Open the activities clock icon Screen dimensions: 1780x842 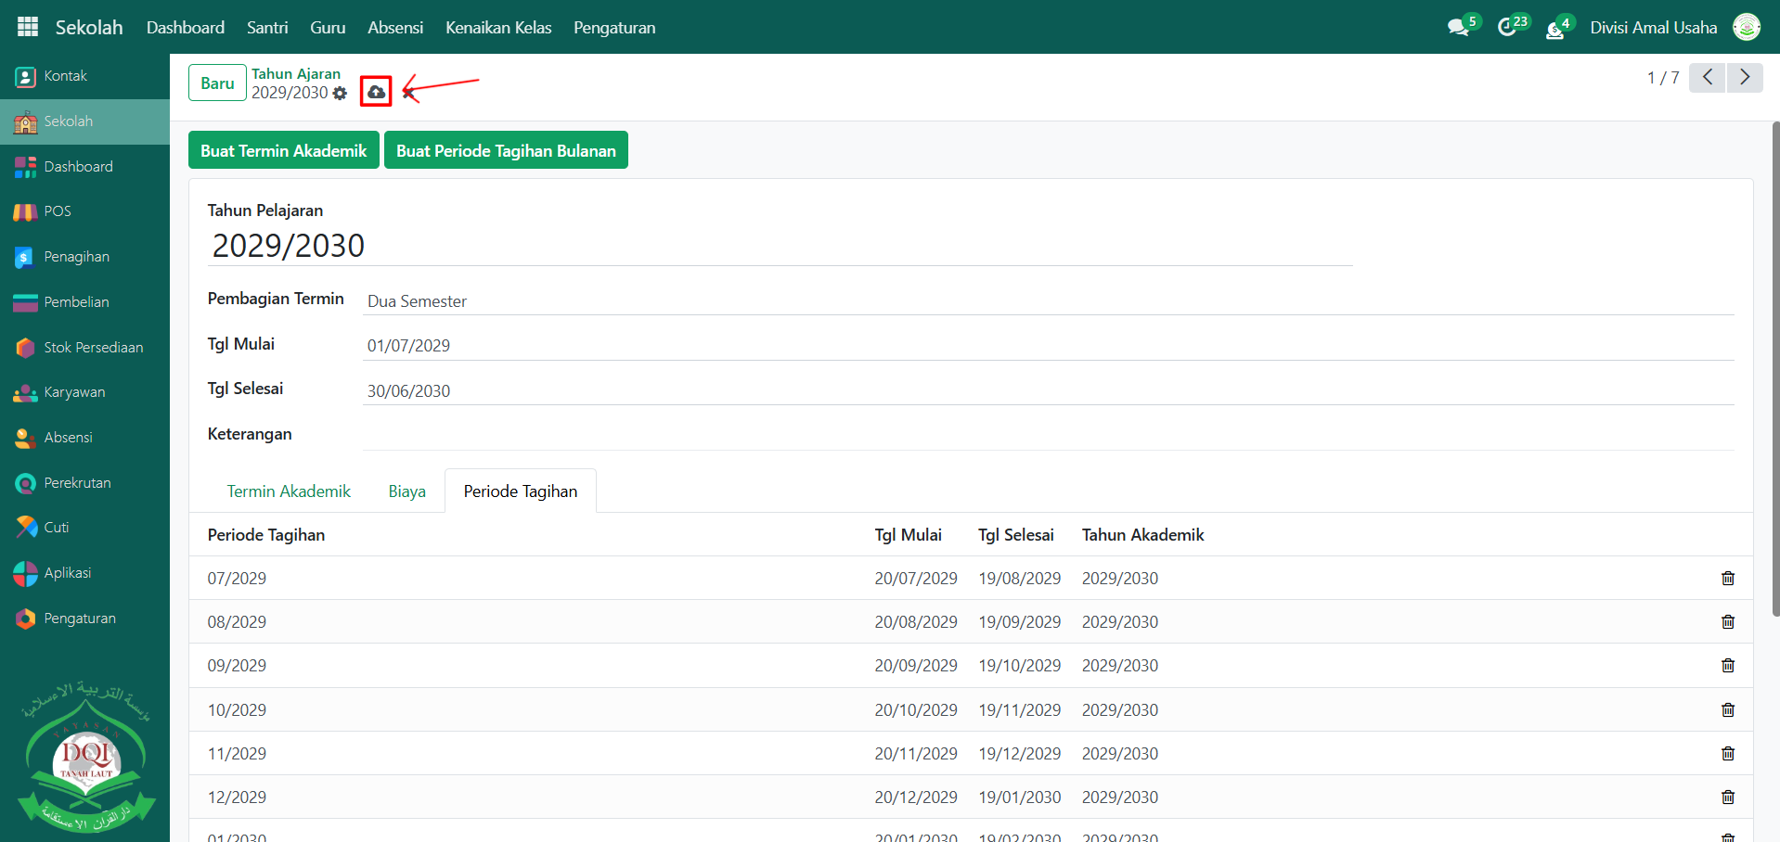pyautogui.click(x=1507, y=28)
